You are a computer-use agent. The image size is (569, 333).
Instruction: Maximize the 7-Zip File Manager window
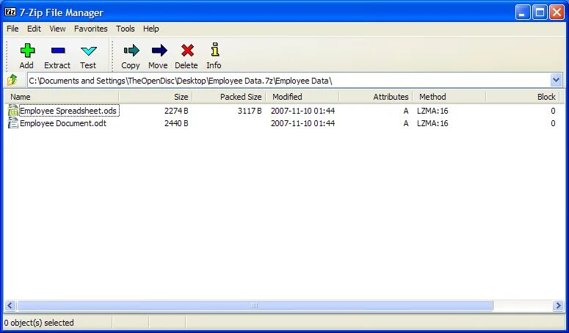(x=540, y=12)
